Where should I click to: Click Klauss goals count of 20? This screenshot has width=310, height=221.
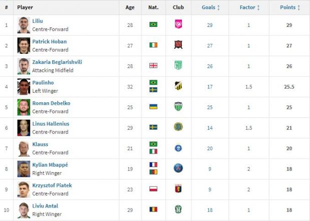(210, 148)
